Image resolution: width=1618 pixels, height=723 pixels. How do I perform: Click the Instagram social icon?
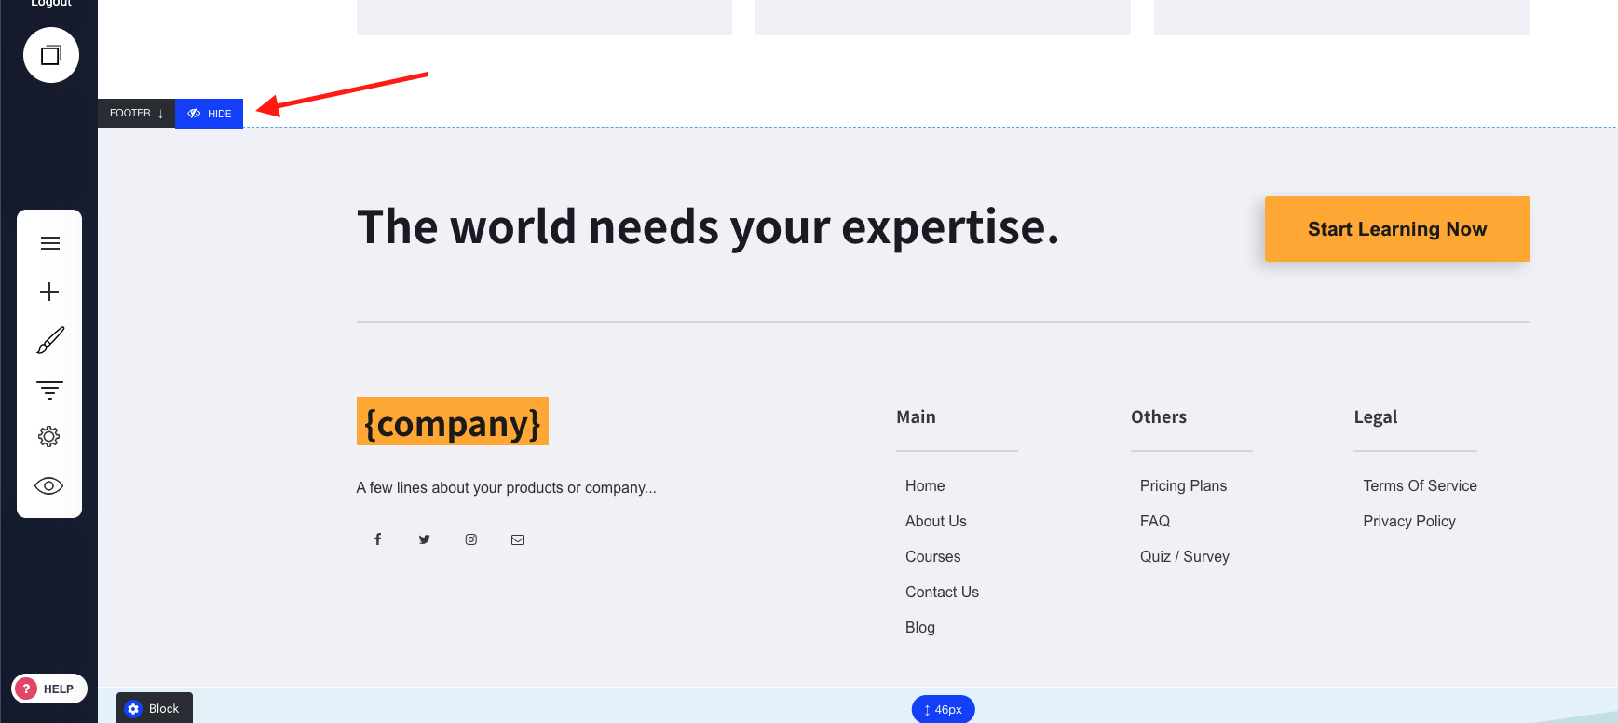click(471, 539)
